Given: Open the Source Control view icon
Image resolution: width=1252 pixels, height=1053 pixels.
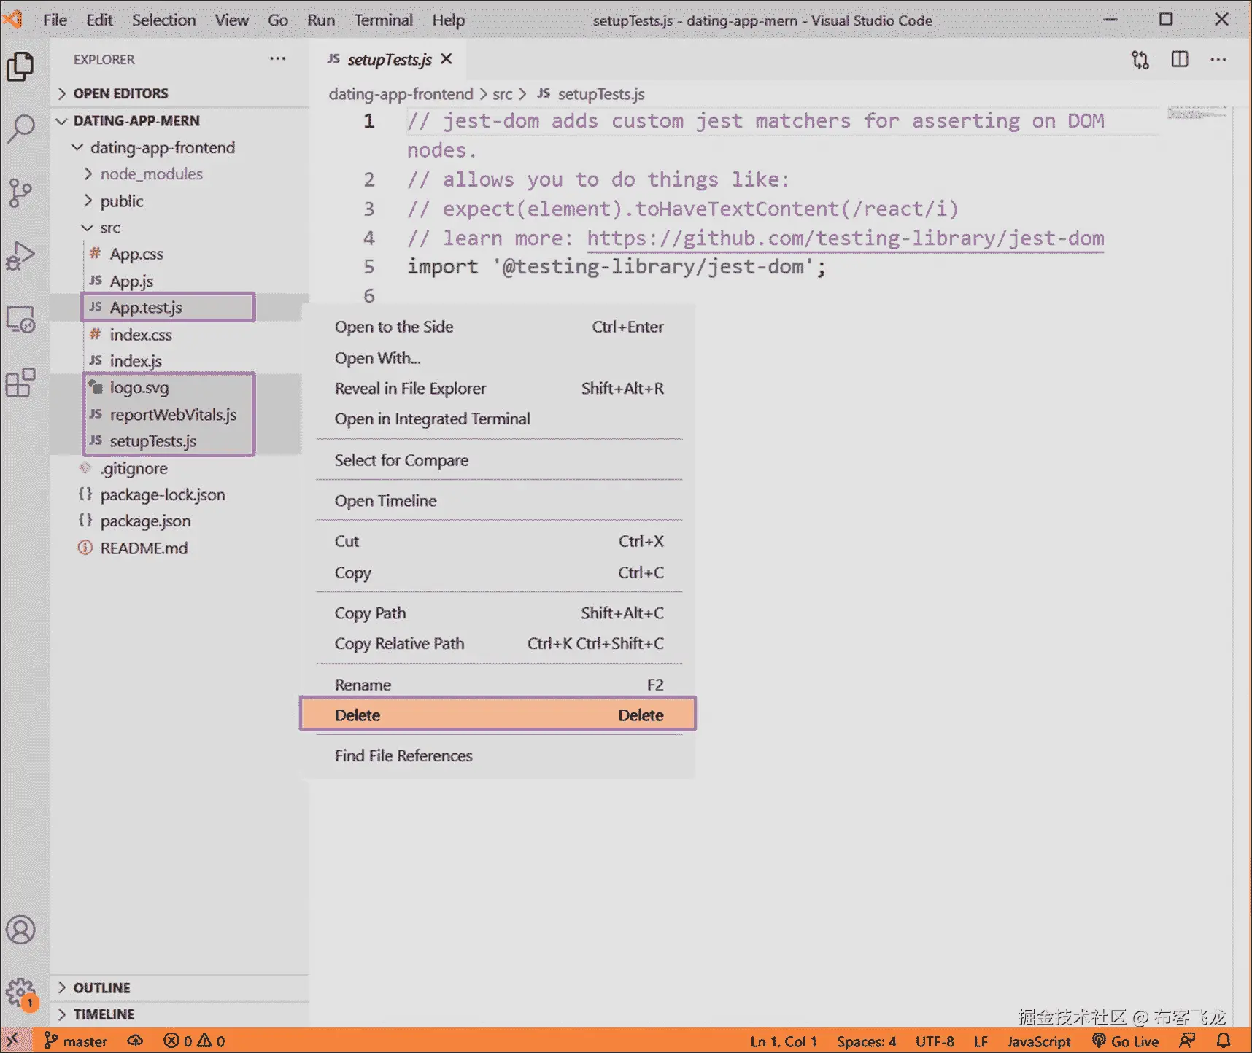Looking at the screenshot, I should [x=20, y=193].
